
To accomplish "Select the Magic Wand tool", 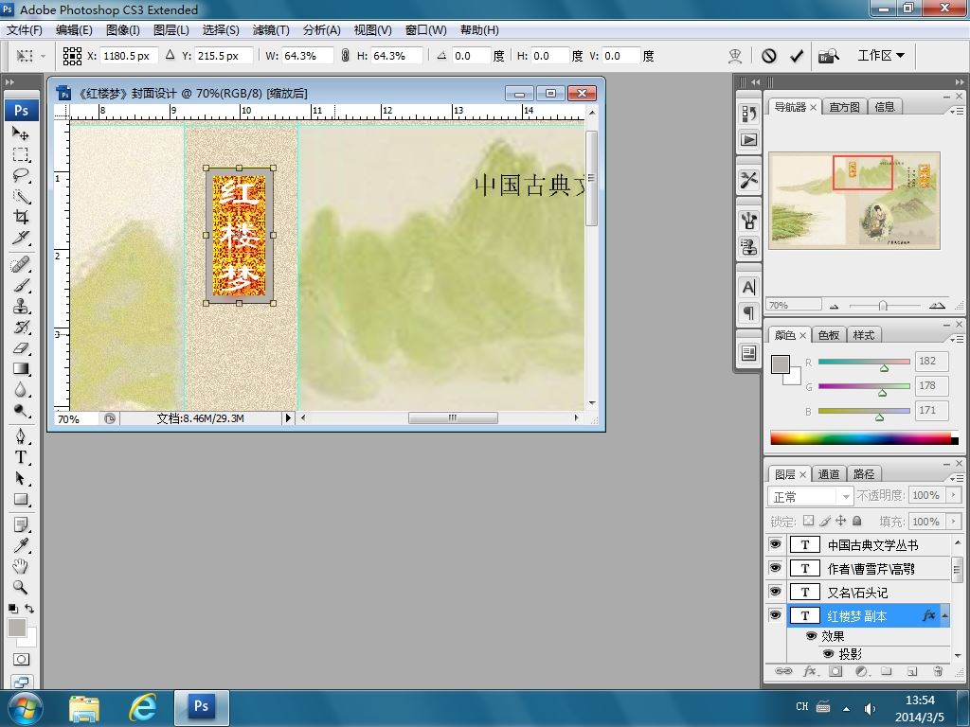I will coord(21,197).
